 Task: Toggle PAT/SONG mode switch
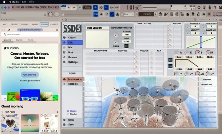point(64,7)
